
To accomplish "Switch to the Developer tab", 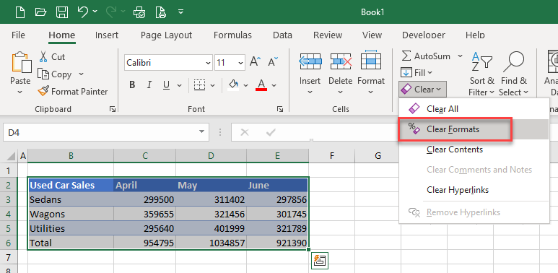I will pos(424,35).
